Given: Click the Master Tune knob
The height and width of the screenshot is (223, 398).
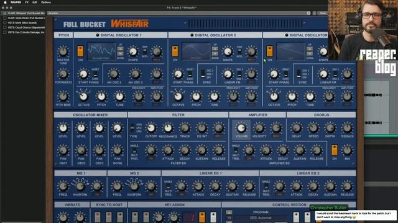Looking at the screenshot, I should (63, 51).
